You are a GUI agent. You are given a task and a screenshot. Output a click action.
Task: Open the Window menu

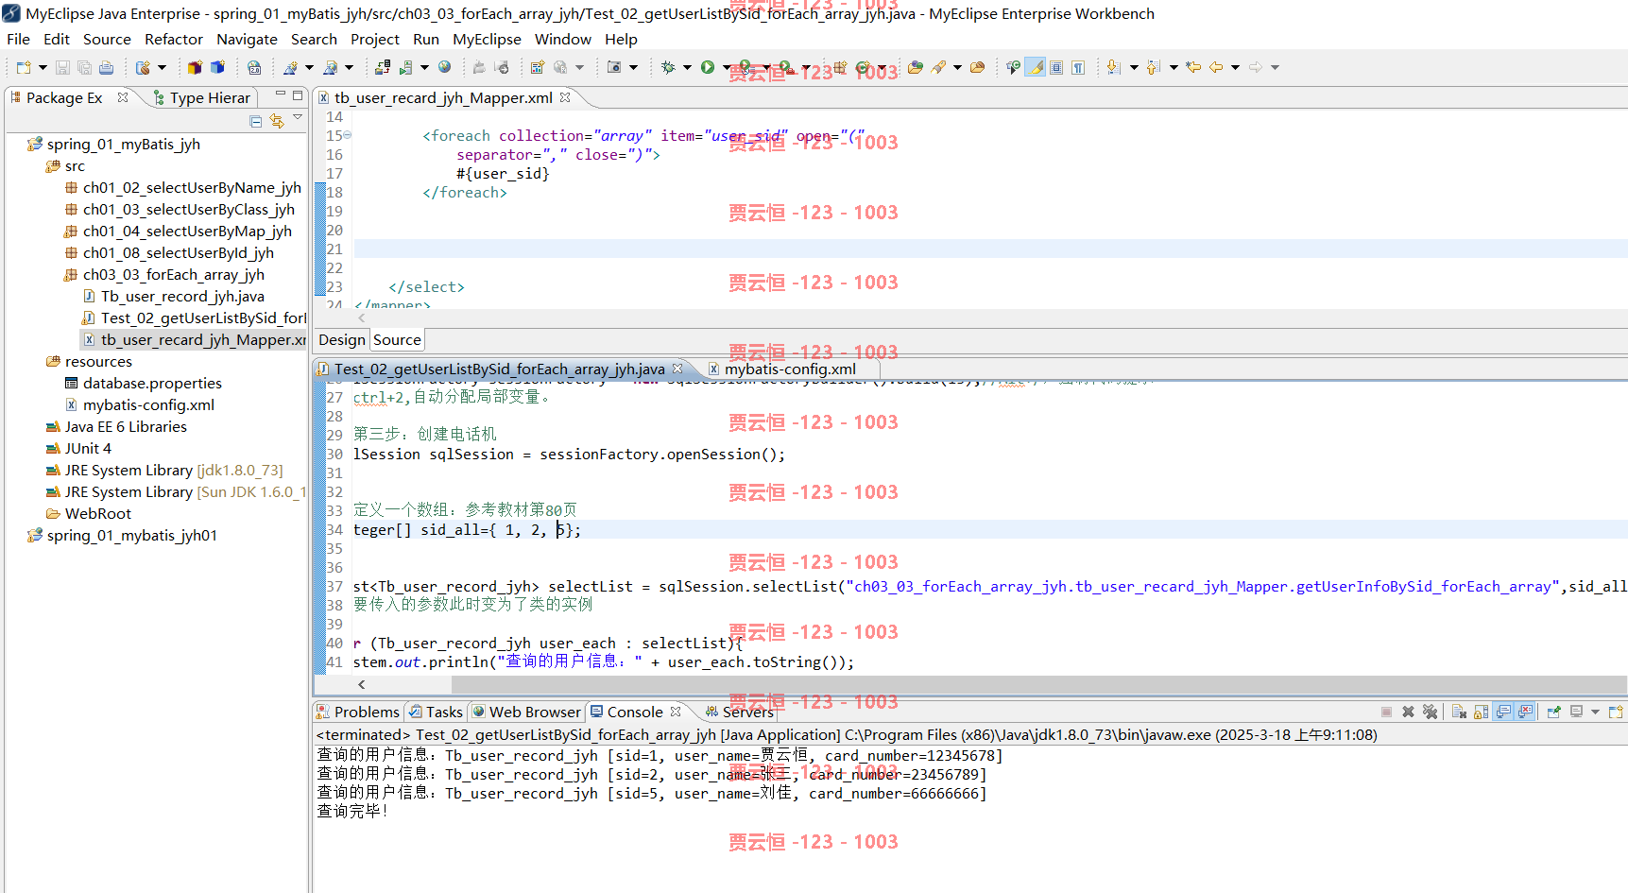(562, 39)
